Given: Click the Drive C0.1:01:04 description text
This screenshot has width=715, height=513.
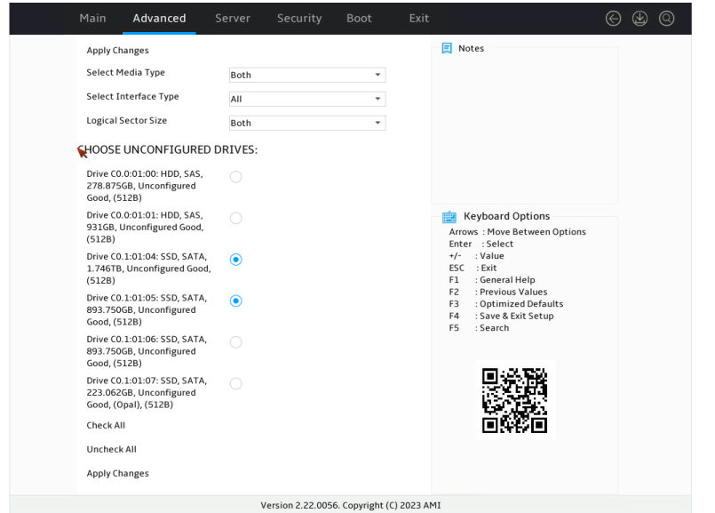Looking at the screenshot, I should pyautogui.click(x=148, y=269).
